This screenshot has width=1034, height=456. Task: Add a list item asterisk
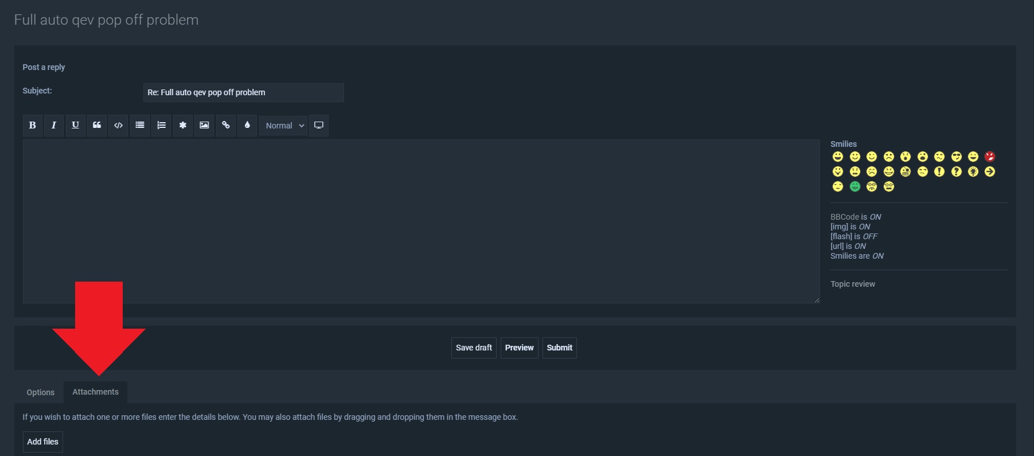[183, 125]
